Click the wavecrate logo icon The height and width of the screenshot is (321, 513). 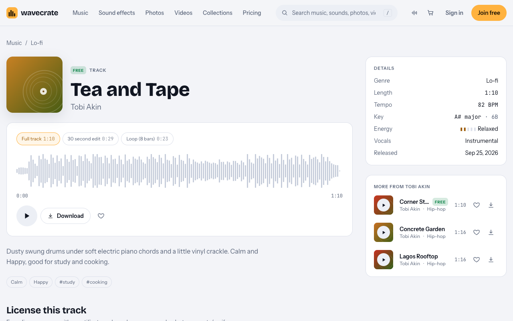click(x=12, y=13)
